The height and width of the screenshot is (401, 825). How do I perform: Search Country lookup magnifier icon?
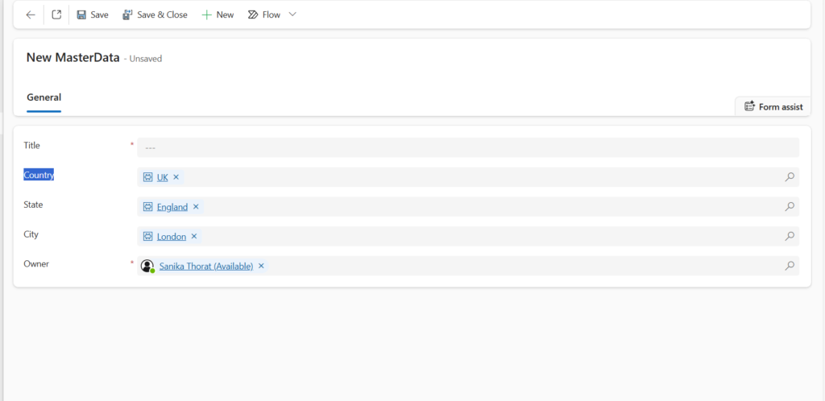[790, 177]
